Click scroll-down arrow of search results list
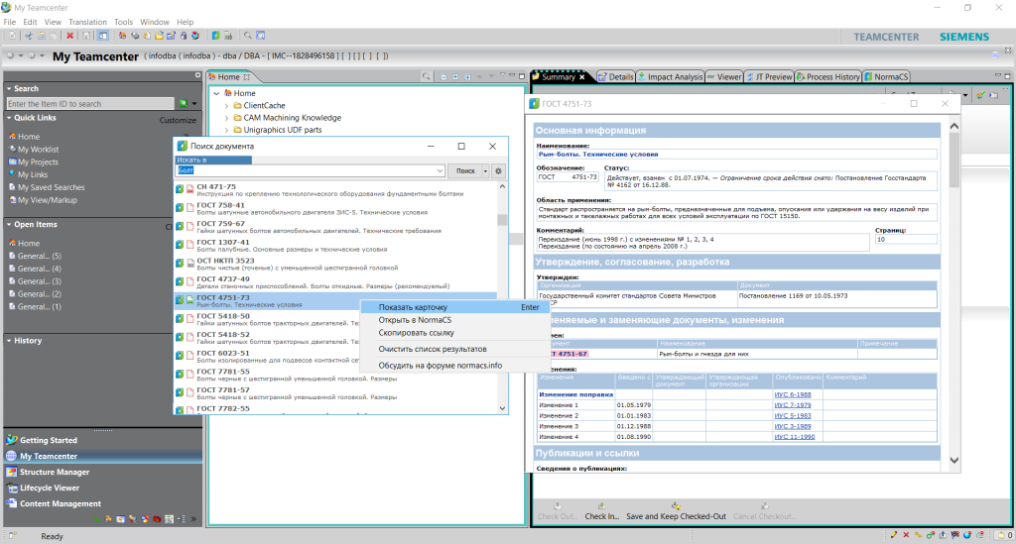 (x=502, y=409)
